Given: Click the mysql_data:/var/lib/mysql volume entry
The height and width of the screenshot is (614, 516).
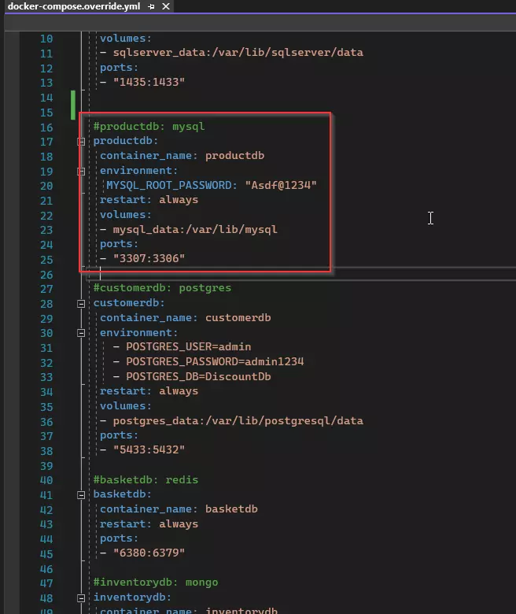Looking at the screenshot, I should [195, 230].
